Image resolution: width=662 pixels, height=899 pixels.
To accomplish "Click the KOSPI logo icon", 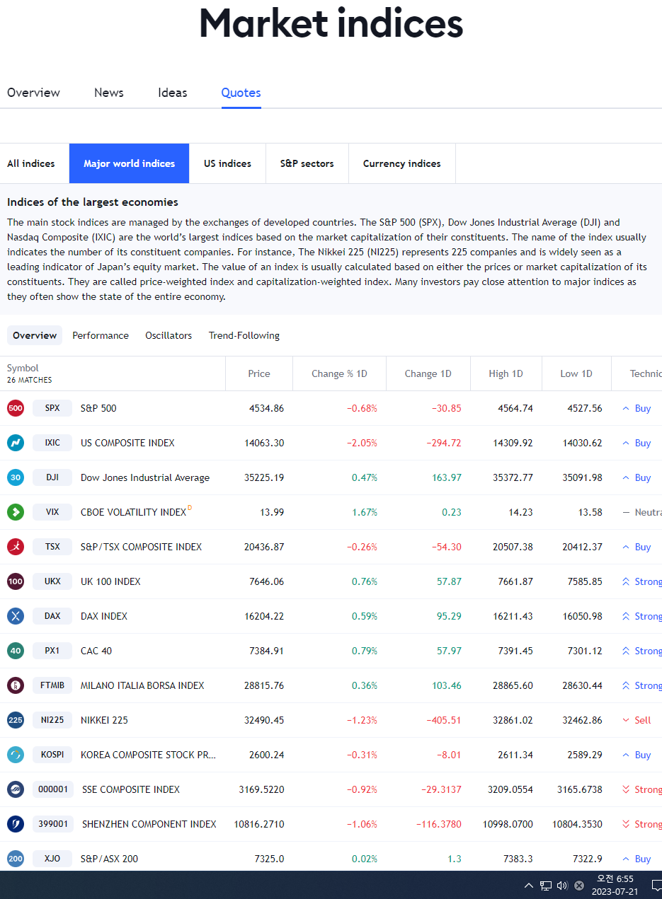I will [16, 755].
